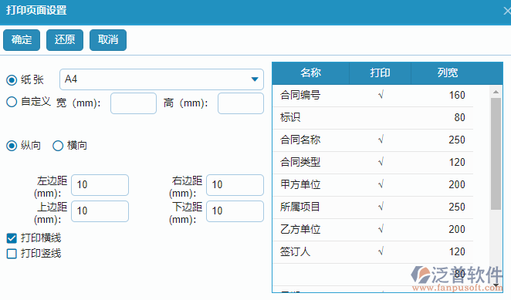Click the 右边距 right margin field

pos(235,185)
